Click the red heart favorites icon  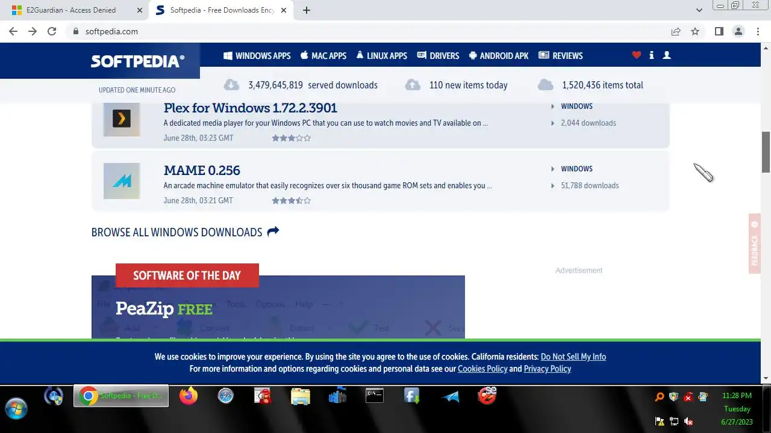pos(637,55)
